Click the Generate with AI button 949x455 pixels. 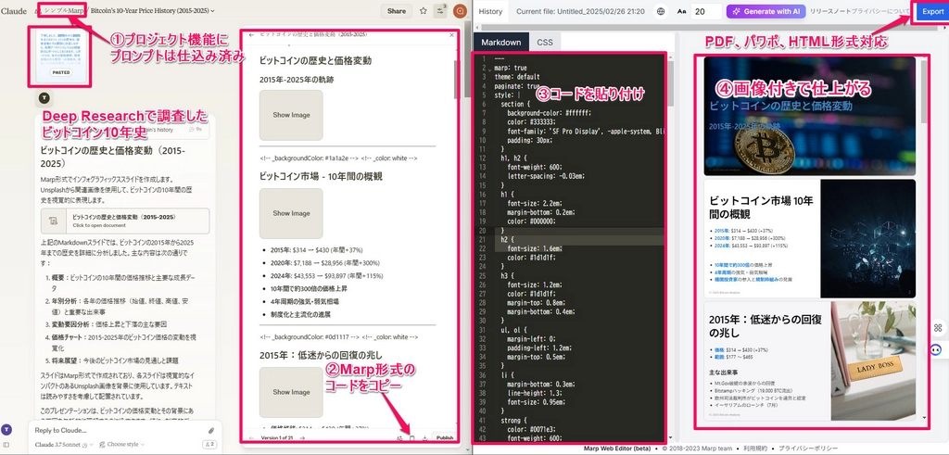(766, 11)
